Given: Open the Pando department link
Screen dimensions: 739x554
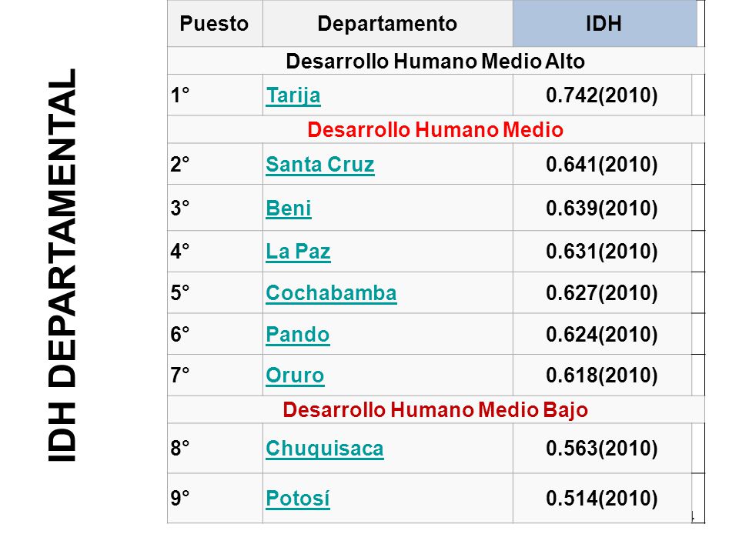Looking at the screenshot, I should click(298, 335).
